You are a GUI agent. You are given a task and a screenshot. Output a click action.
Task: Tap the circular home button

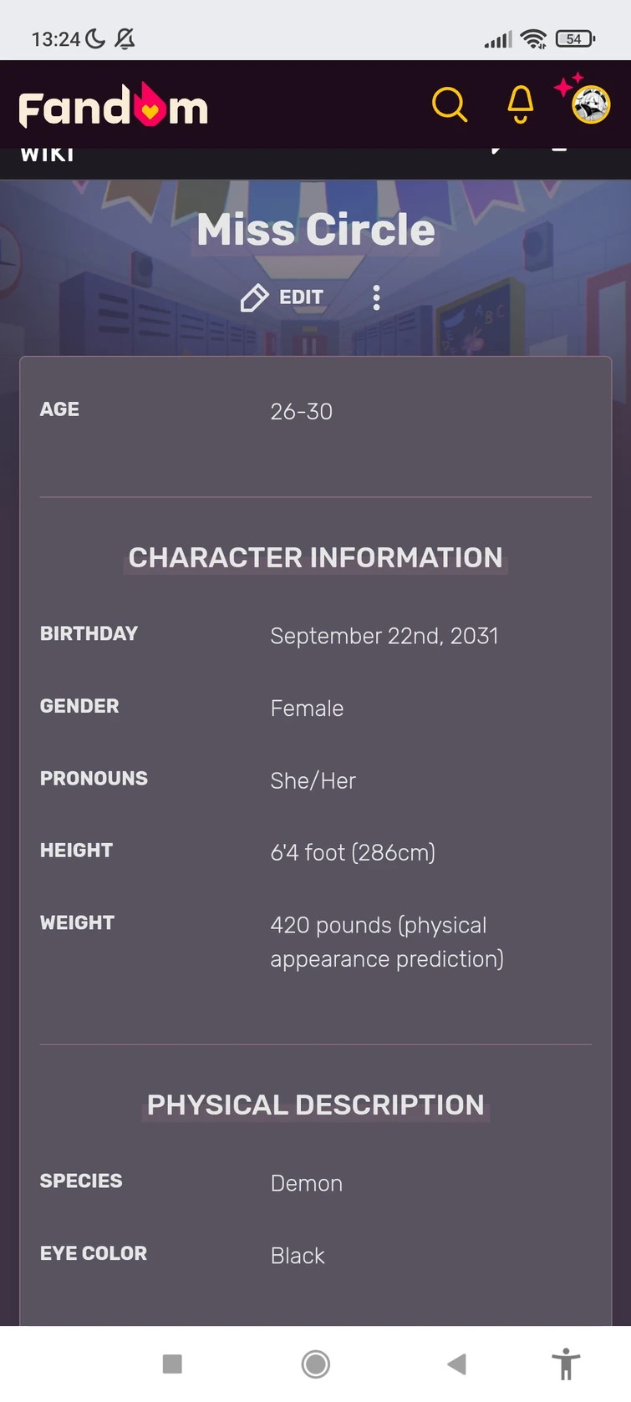315,1364
